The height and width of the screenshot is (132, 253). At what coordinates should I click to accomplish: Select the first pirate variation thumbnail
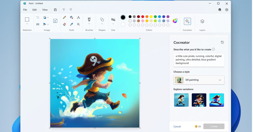181,100
